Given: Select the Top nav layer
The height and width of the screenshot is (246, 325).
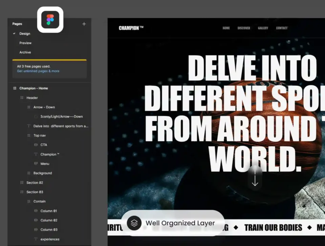Looking at the screenshot, I should [x=40, y=135].
